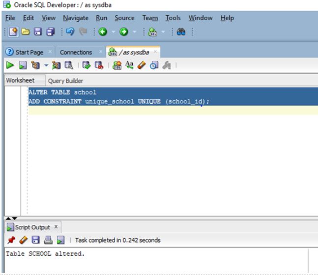The width and height of the screenshot is (318, 275).
Task: Clear the worksheet with the eraser icon
Action: coord(142,65)
